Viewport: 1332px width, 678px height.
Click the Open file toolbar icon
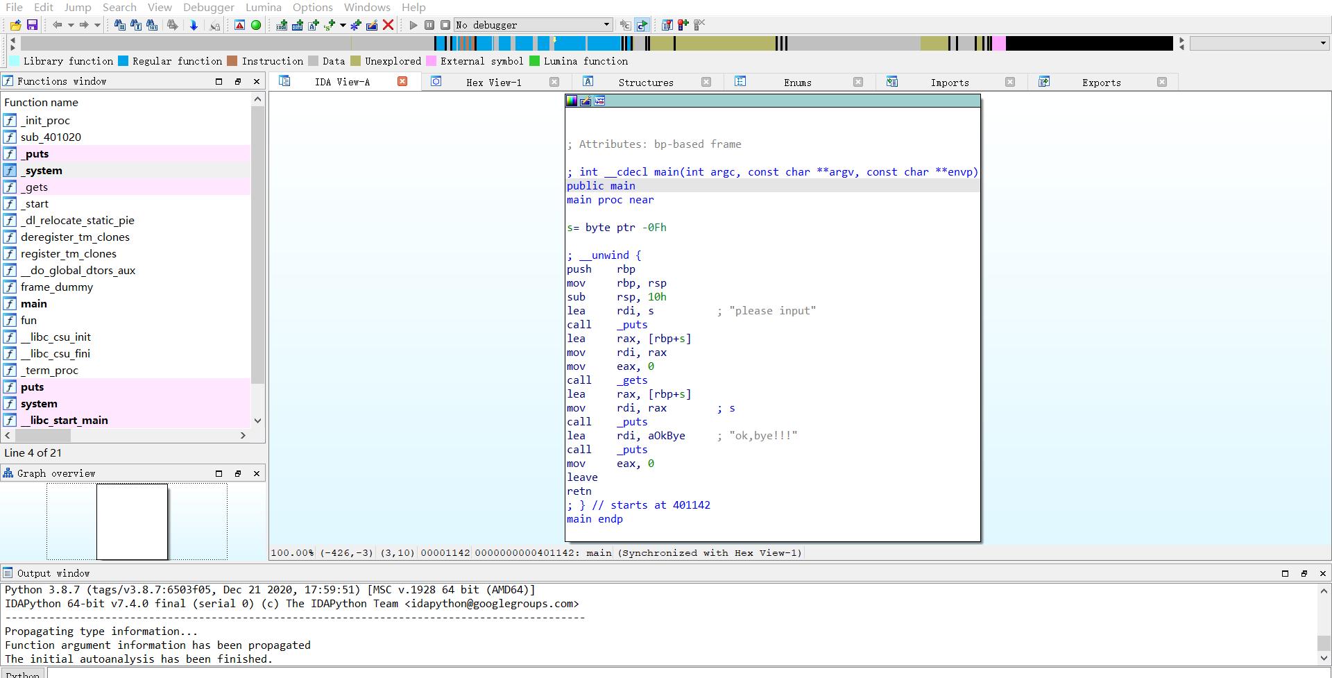pos(15,25)
